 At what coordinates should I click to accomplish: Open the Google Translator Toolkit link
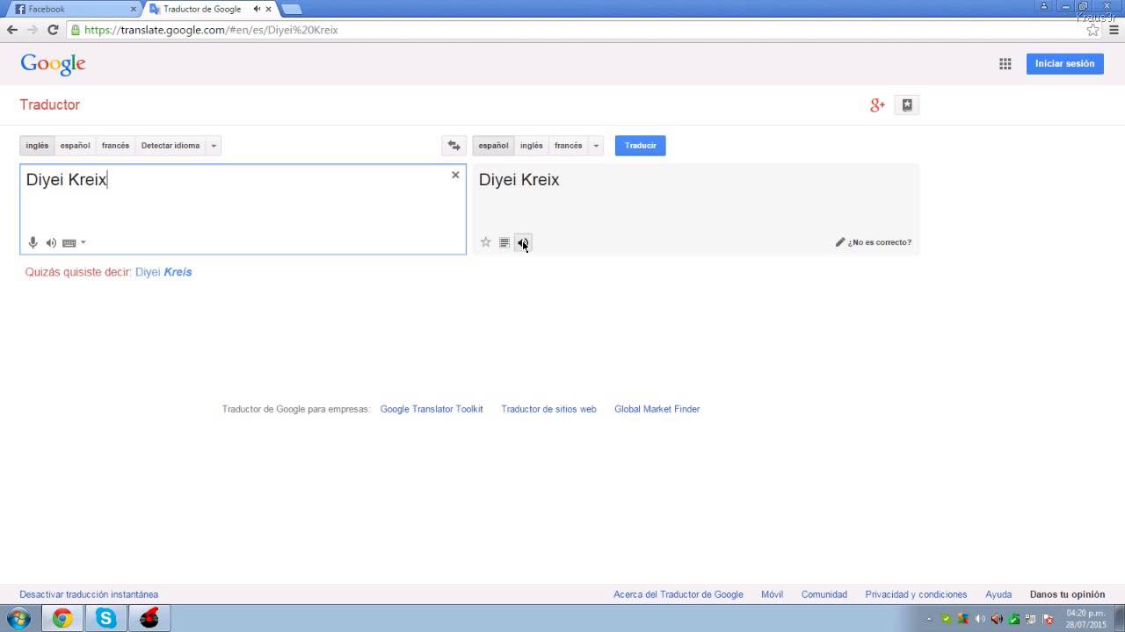point(432,409)
